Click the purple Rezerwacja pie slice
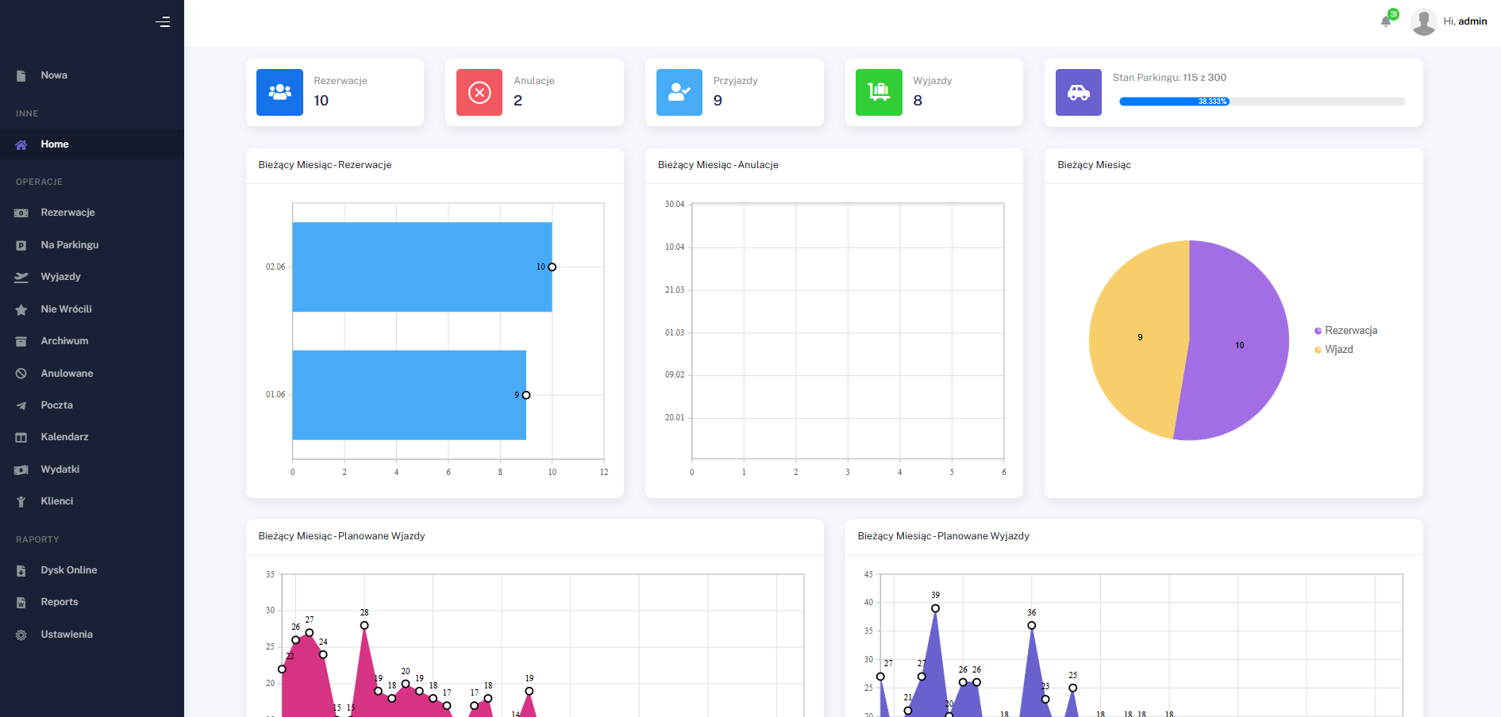The height and width of the screenshot is (717, 1501). [x=1238, y=341]
